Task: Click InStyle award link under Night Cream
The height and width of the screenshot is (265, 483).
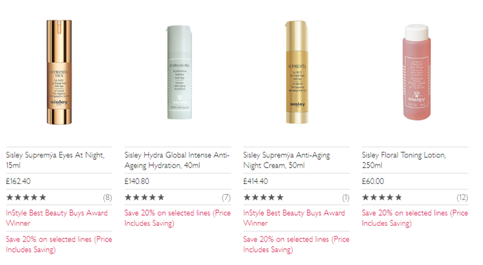Action: coord(294,218)
